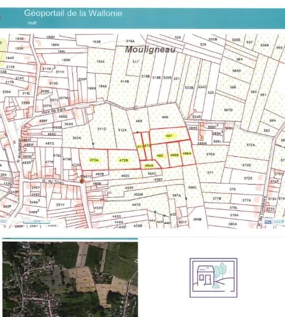Click parcel label 194A
The image size is (285, 317).
tap(102, 86)
